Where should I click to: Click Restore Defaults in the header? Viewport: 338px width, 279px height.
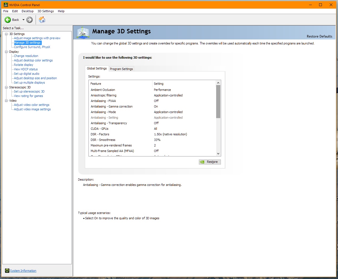[319, 36]
